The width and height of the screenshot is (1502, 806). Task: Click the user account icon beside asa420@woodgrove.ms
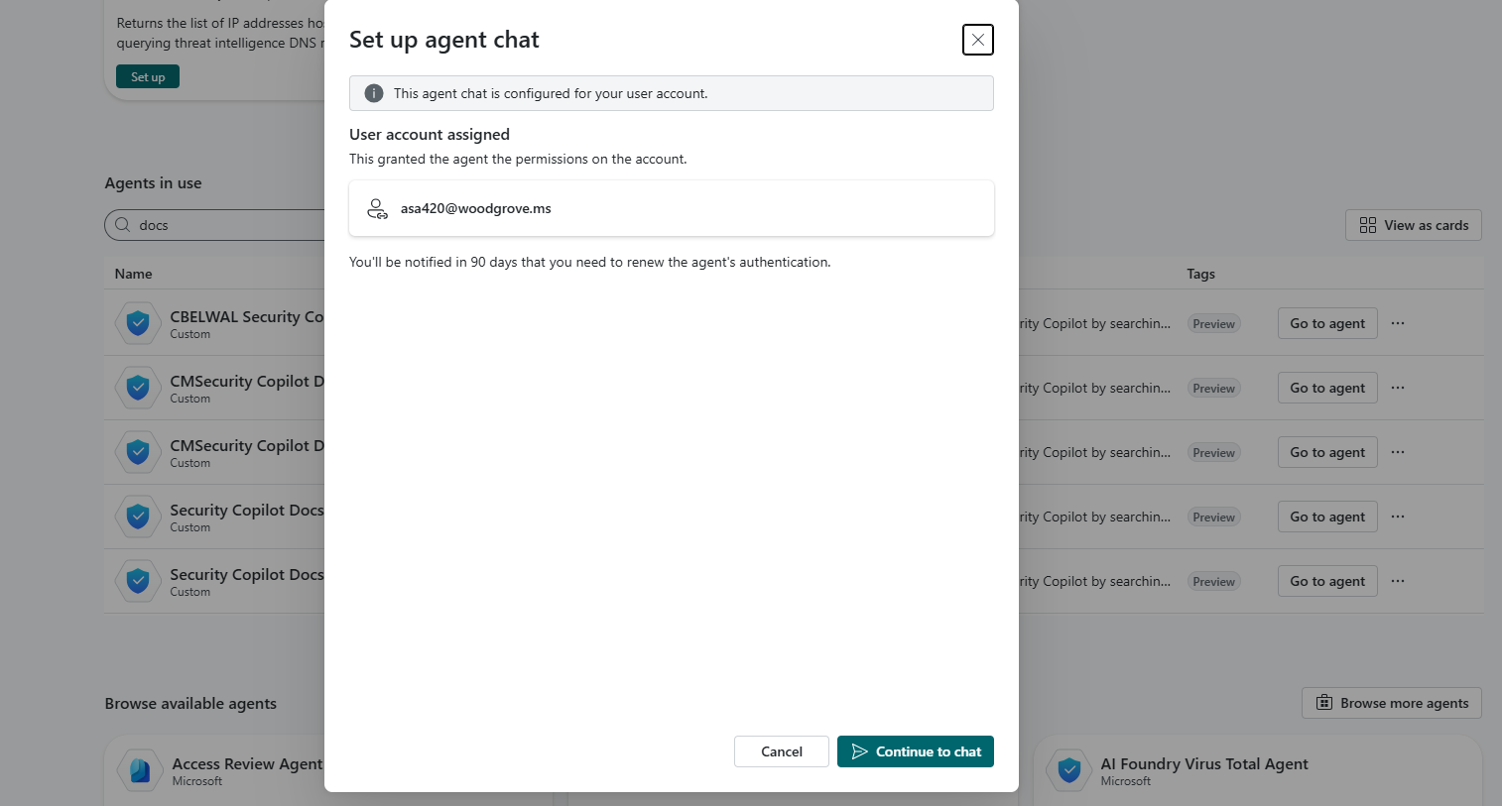click(x=377, y=208)
